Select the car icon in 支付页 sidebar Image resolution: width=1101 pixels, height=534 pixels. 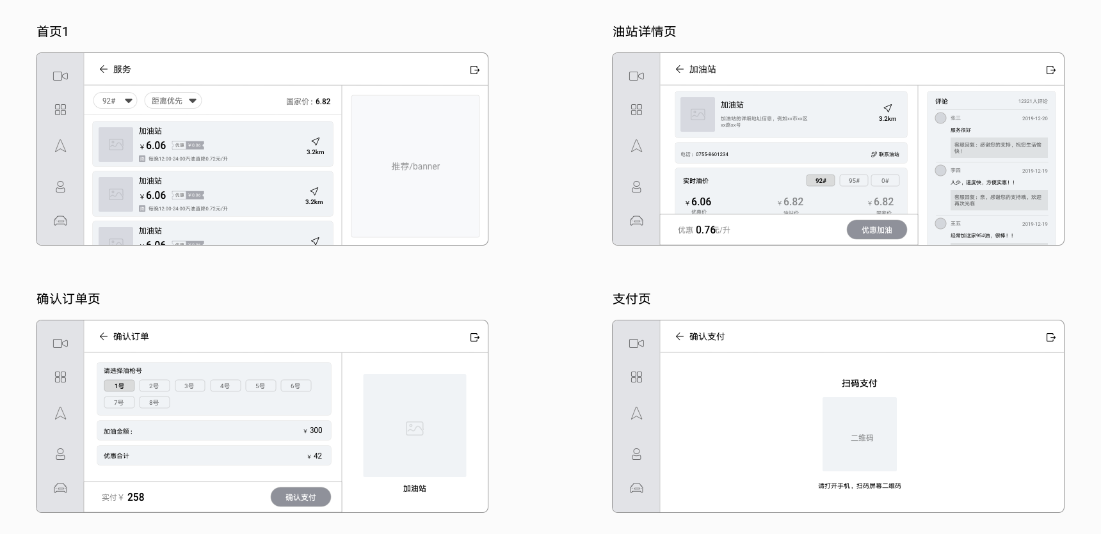(636, 488)
